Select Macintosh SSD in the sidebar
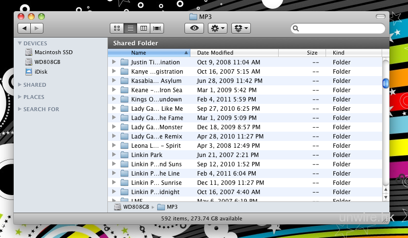The image size is (408, 238). [x=53, y=52]
